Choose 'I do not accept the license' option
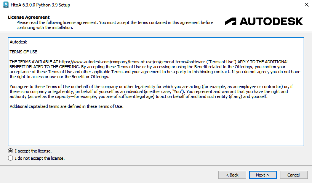The width and height of the screenshot is (312, 183). point(11,158)
